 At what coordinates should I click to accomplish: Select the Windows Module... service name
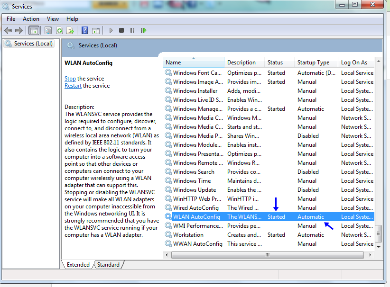click(x=197, y=144)
